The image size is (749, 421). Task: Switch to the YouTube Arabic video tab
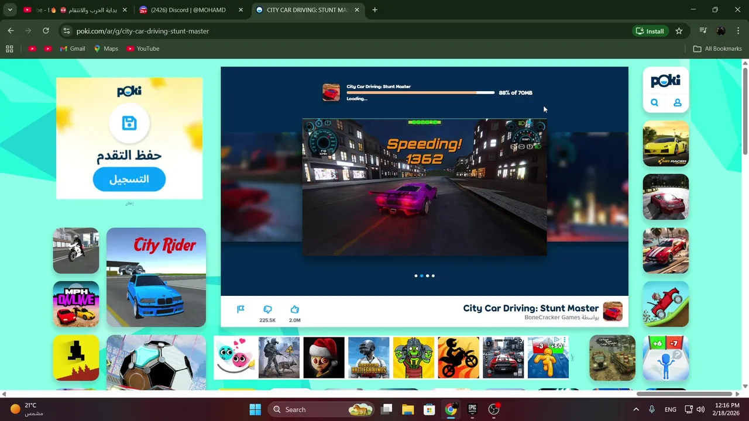pos(75,10)
